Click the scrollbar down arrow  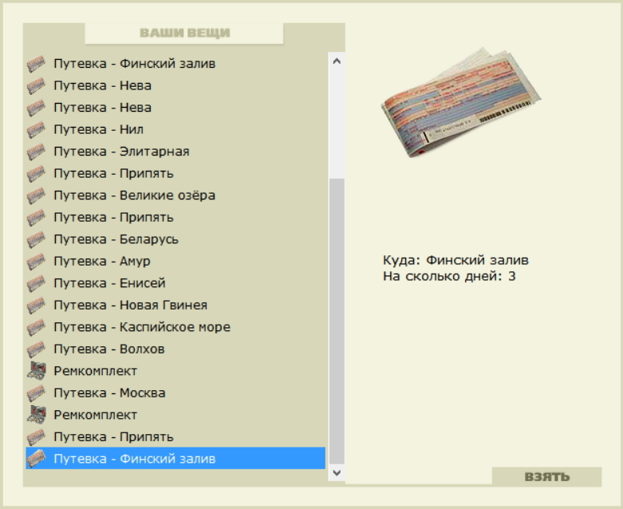(337, 472)
